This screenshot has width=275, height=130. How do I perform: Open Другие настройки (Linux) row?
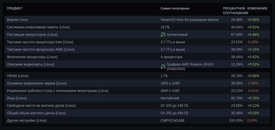27,121
